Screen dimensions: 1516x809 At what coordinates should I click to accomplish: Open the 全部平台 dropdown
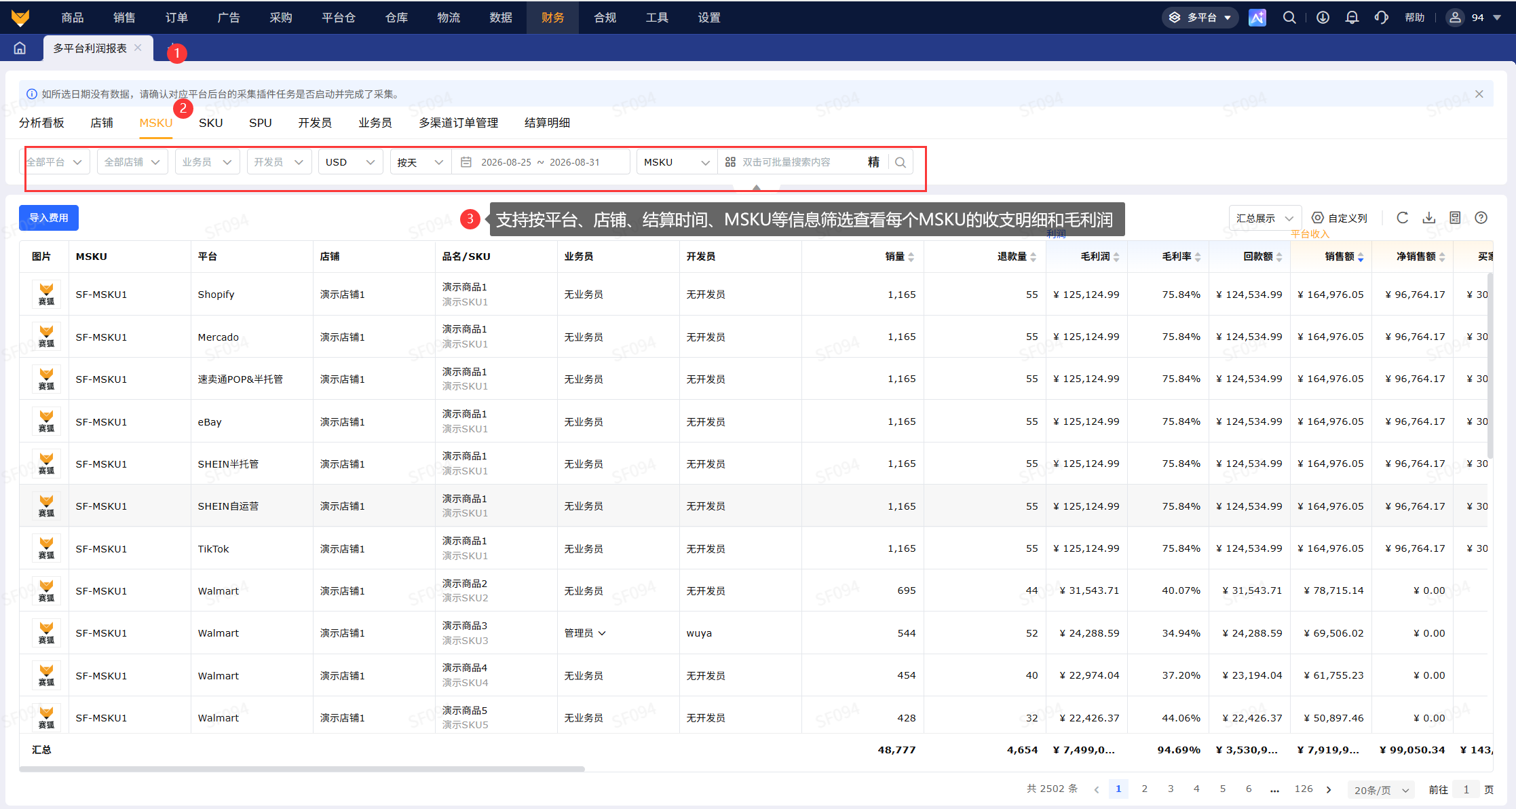[x=55, y=162]
